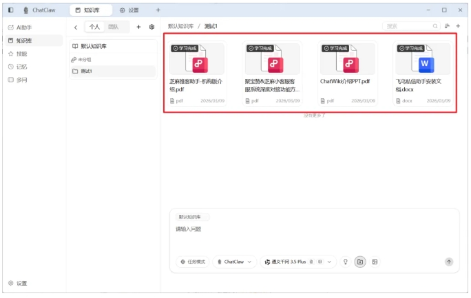Click the file name starting 聚宝赞&芝麻小客服
This screenshot has height=298, width=471.
tap(272, 85)
